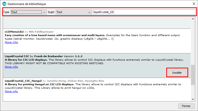Click the scrollbar down arrow
Screen dimensions: 198x111
click(193, 99)
